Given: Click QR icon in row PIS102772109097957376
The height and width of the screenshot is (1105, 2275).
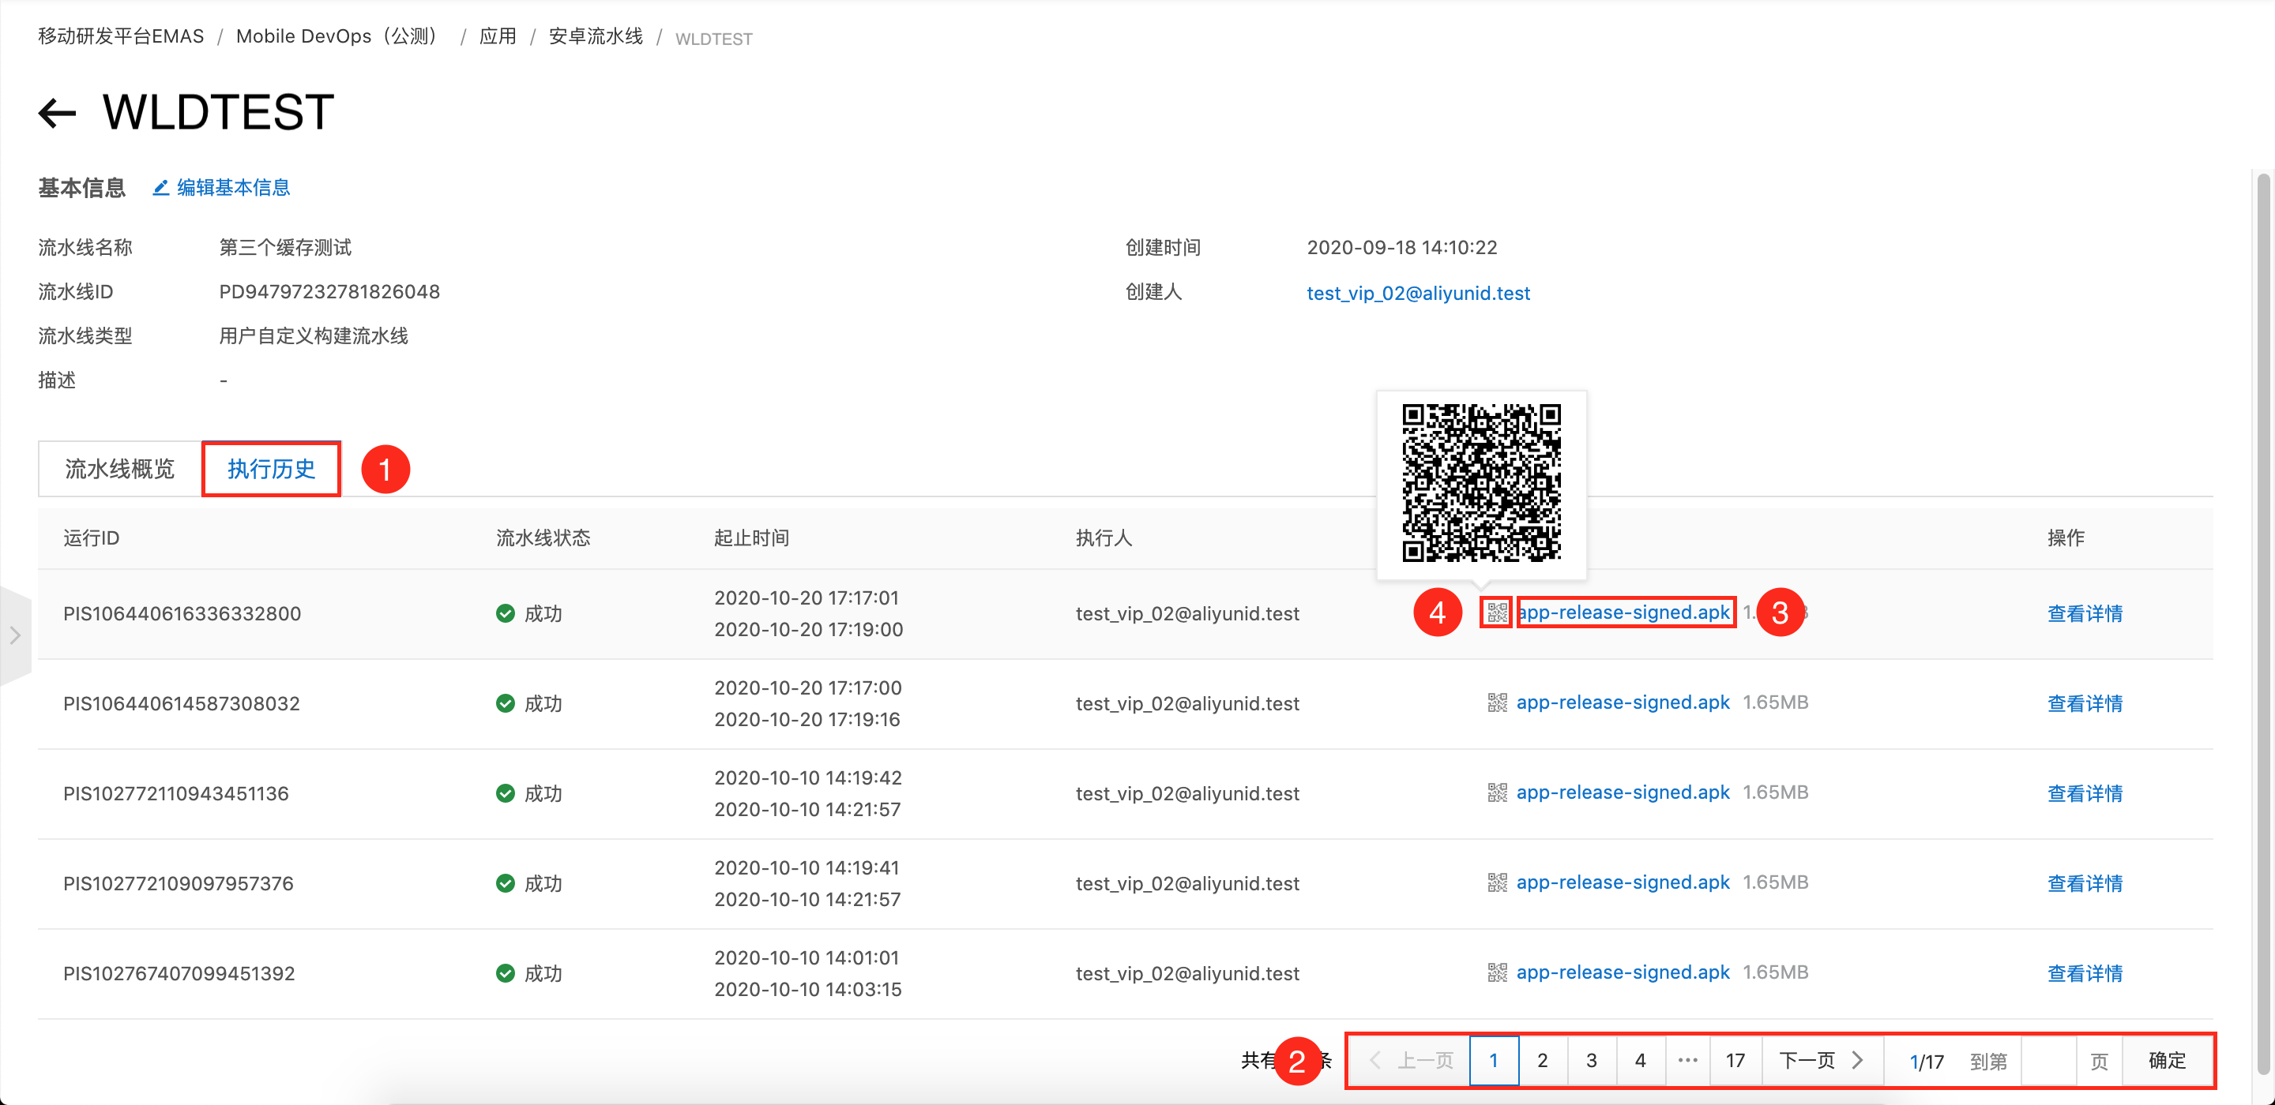Looking at the screenshot, I should click(1497, 882).
